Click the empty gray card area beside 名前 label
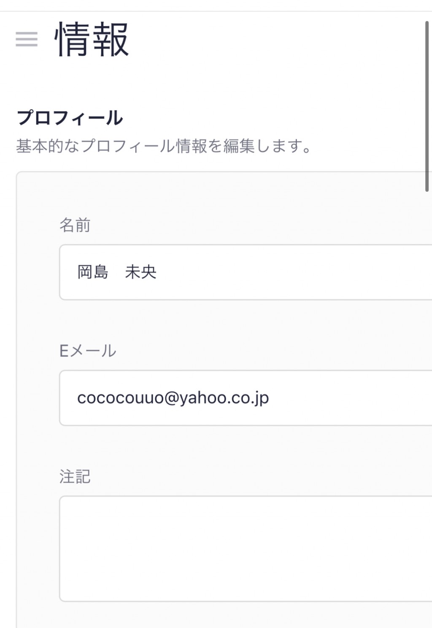The height and width of the screenshot is (628, 432). [x=253, y=225]
